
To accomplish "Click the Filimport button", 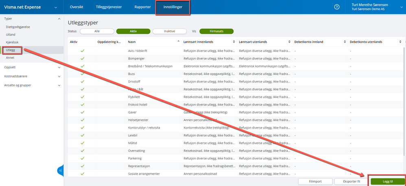I will 315,182.
